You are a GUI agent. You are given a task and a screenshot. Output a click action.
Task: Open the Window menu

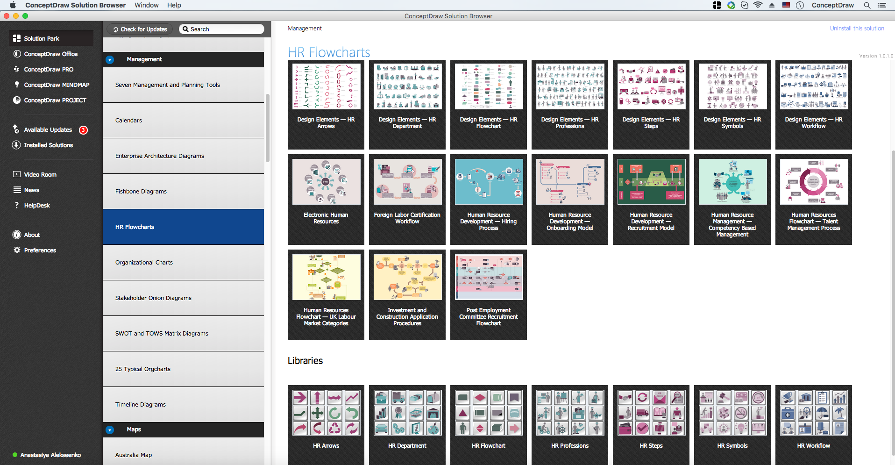click(x=147, y=5)
